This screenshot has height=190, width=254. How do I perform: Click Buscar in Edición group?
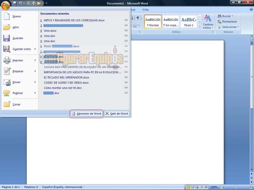tap(225, 16)
